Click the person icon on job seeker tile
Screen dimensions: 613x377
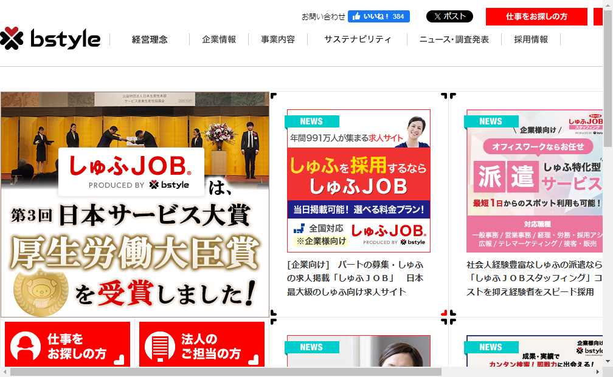[x=26, y=346]
